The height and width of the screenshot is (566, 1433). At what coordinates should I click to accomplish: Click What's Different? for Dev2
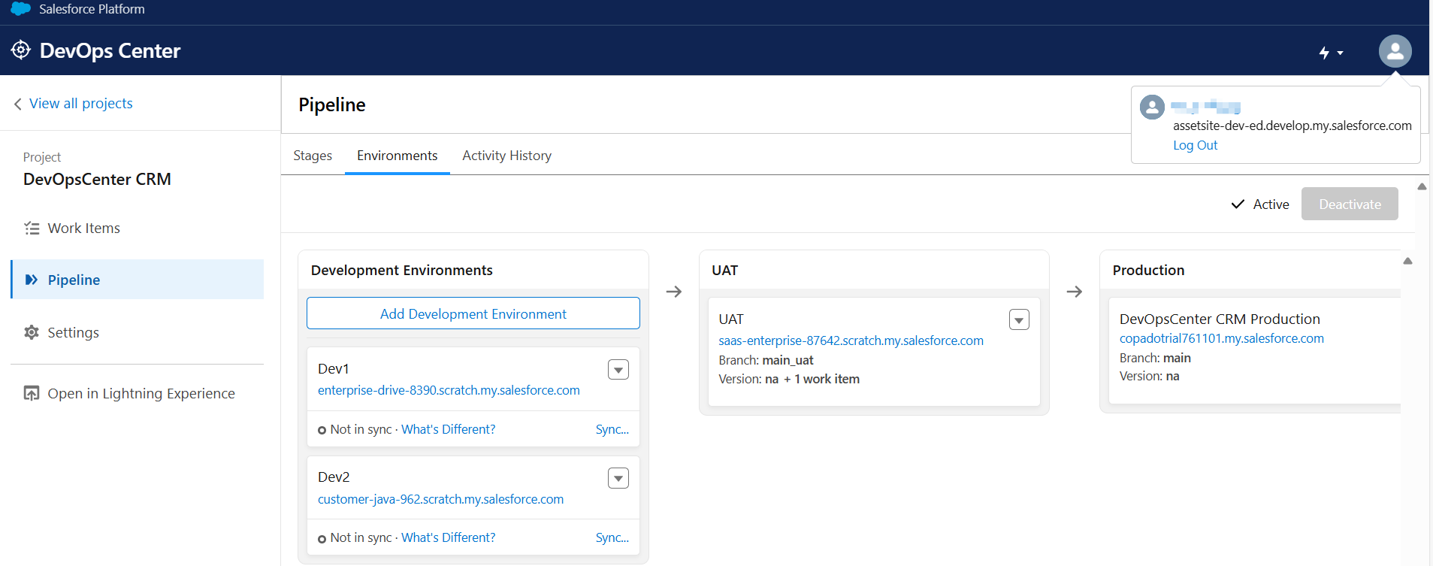pos(449,537)
